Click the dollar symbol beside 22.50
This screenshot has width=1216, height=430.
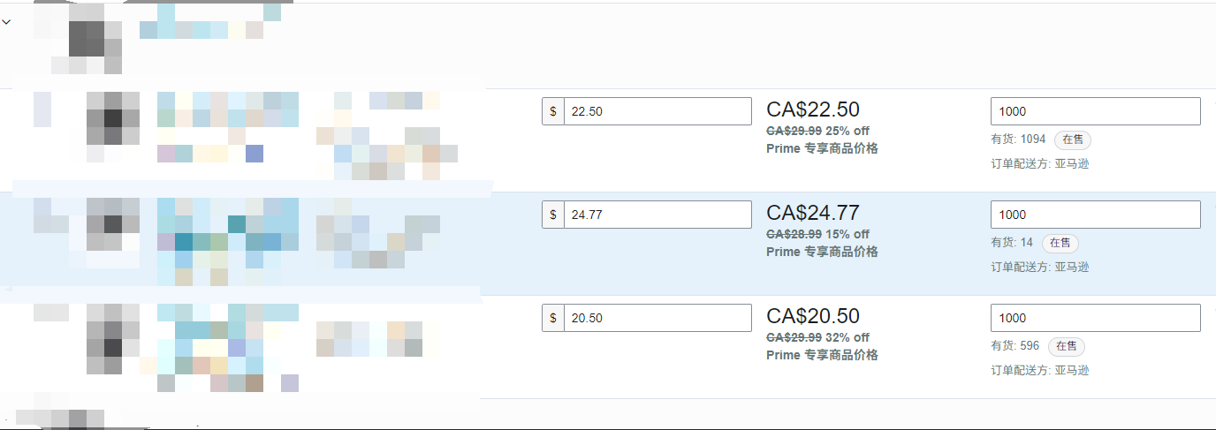coord(553,111)
